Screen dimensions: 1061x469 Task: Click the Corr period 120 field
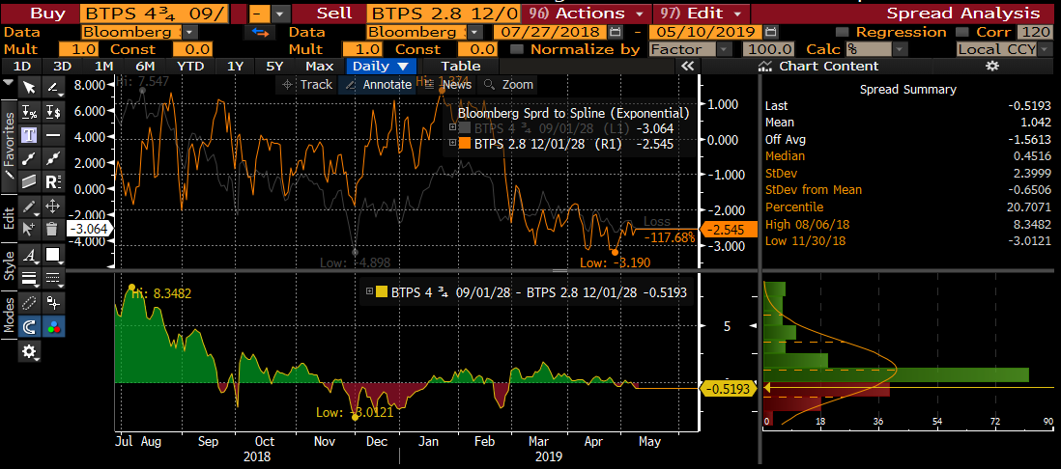(x=1034, y=32)
